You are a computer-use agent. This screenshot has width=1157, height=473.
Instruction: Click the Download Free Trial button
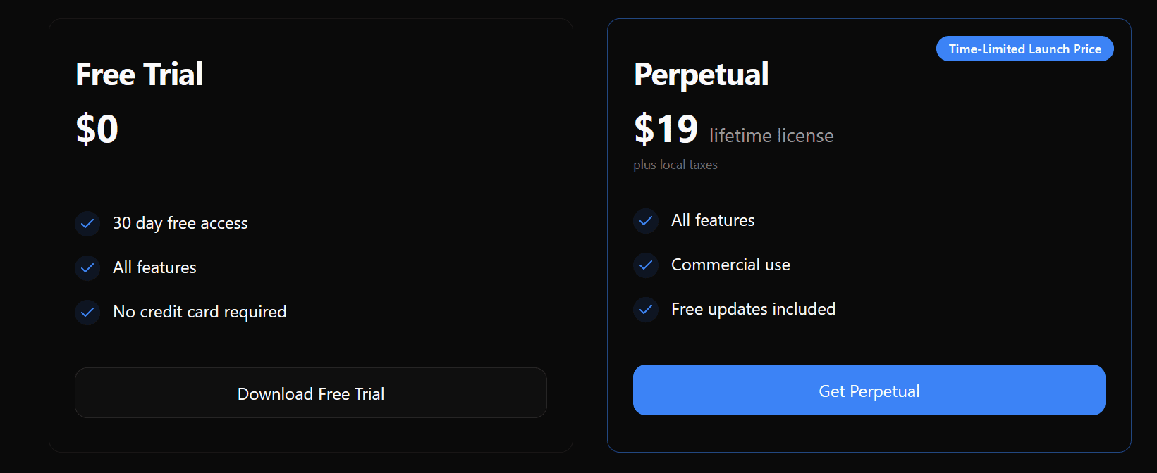pyautogui.click(x=310, y=393)
